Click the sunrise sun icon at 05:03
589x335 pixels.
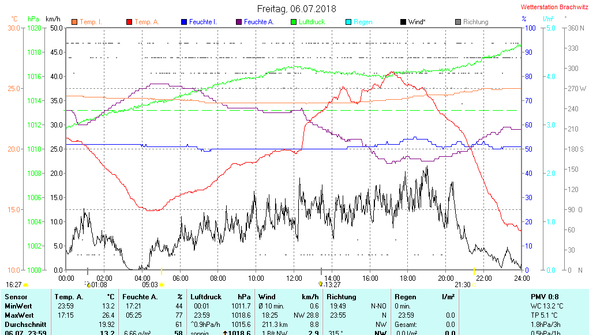(162, 284)
